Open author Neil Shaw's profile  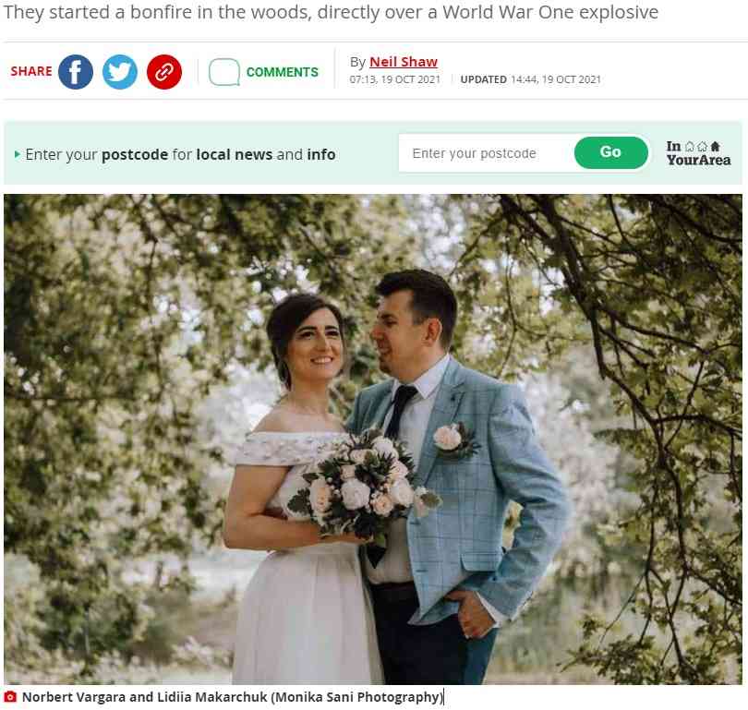tap(404, 62)
